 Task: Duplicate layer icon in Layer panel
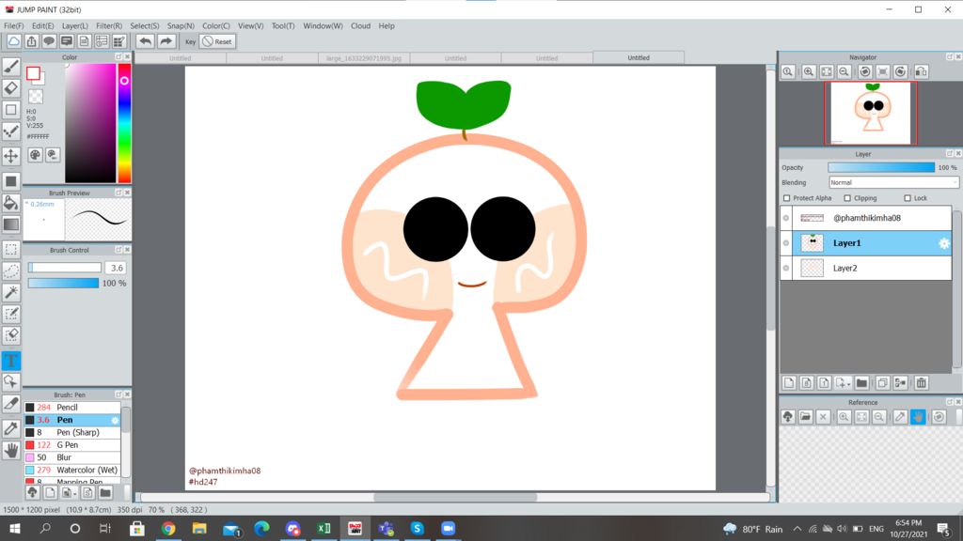coord(882,383)
